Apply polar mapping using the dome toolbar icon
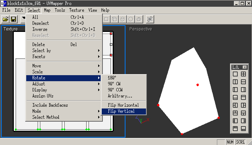 click(139, 19)
